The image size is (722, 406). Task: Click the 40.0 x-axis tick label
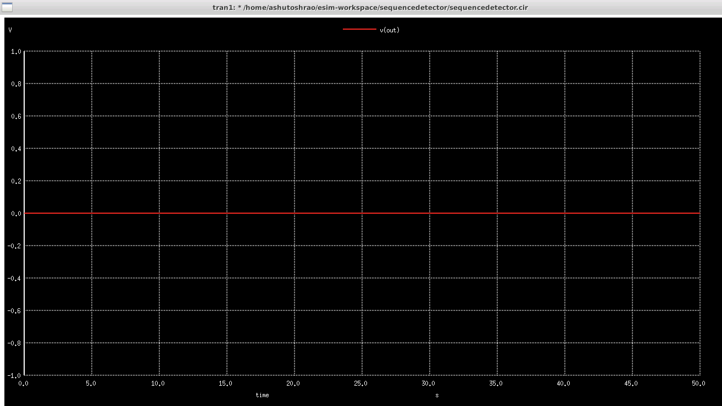[x=564, y=384]
